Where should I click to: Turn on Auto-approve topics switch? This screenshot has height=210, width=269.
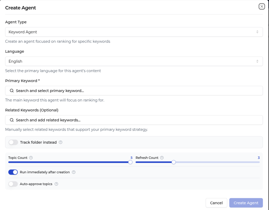(x=13, y=184)
